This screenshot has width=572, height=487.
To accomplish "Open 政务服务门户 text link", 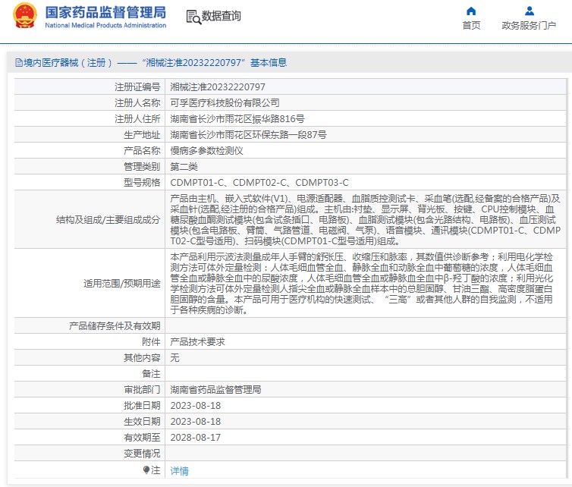I will point(529,26).
